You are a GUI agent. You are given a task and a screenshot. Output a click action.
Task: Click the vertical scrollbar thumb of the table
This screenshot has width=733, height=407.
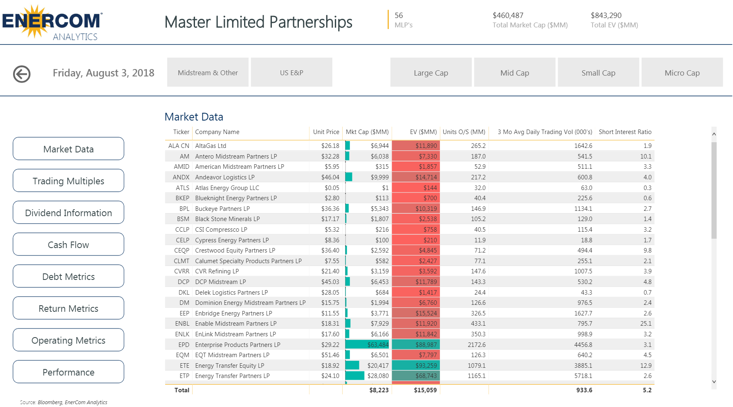714,190
